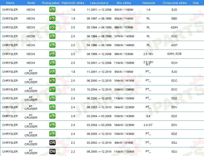The image size is (204, 156).
Task: Select body cell 2.4 GT
Action: click(x=148, y=125)
